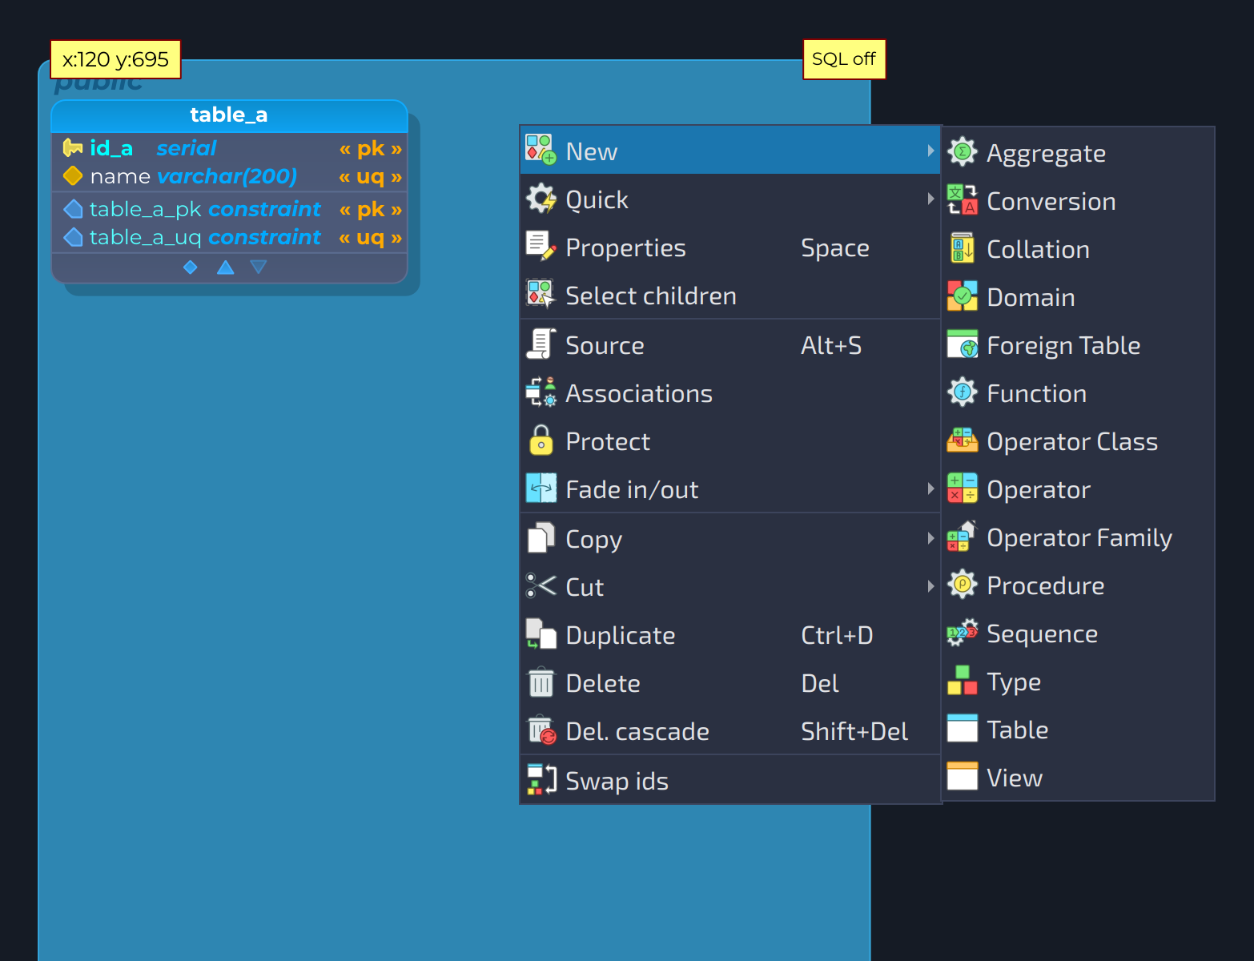Select Source in the context menu
Image resolution: width=1254 pixels, height=961 pixels.
(730, 345)
